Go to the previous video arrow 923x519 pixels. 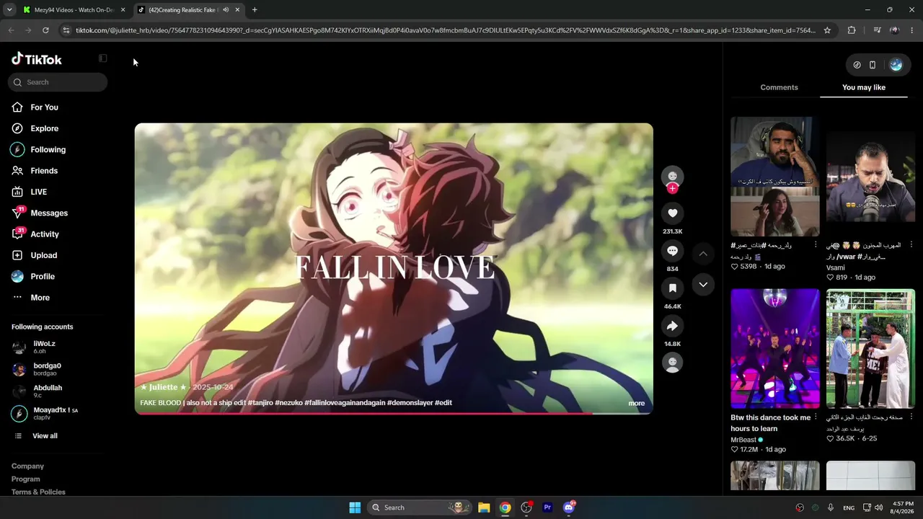(703, 254)
